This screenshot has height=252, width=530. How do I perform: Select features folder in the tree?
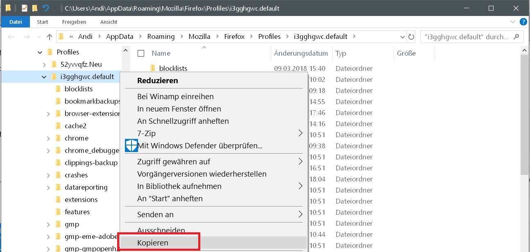[x=77, y=212]
